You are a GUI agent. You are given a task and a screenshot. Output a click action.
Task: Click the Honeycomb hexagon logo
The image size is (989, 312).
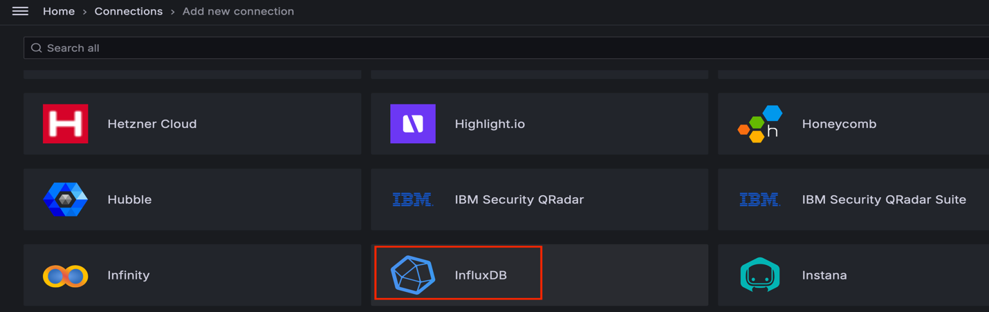tap(760, 125)
